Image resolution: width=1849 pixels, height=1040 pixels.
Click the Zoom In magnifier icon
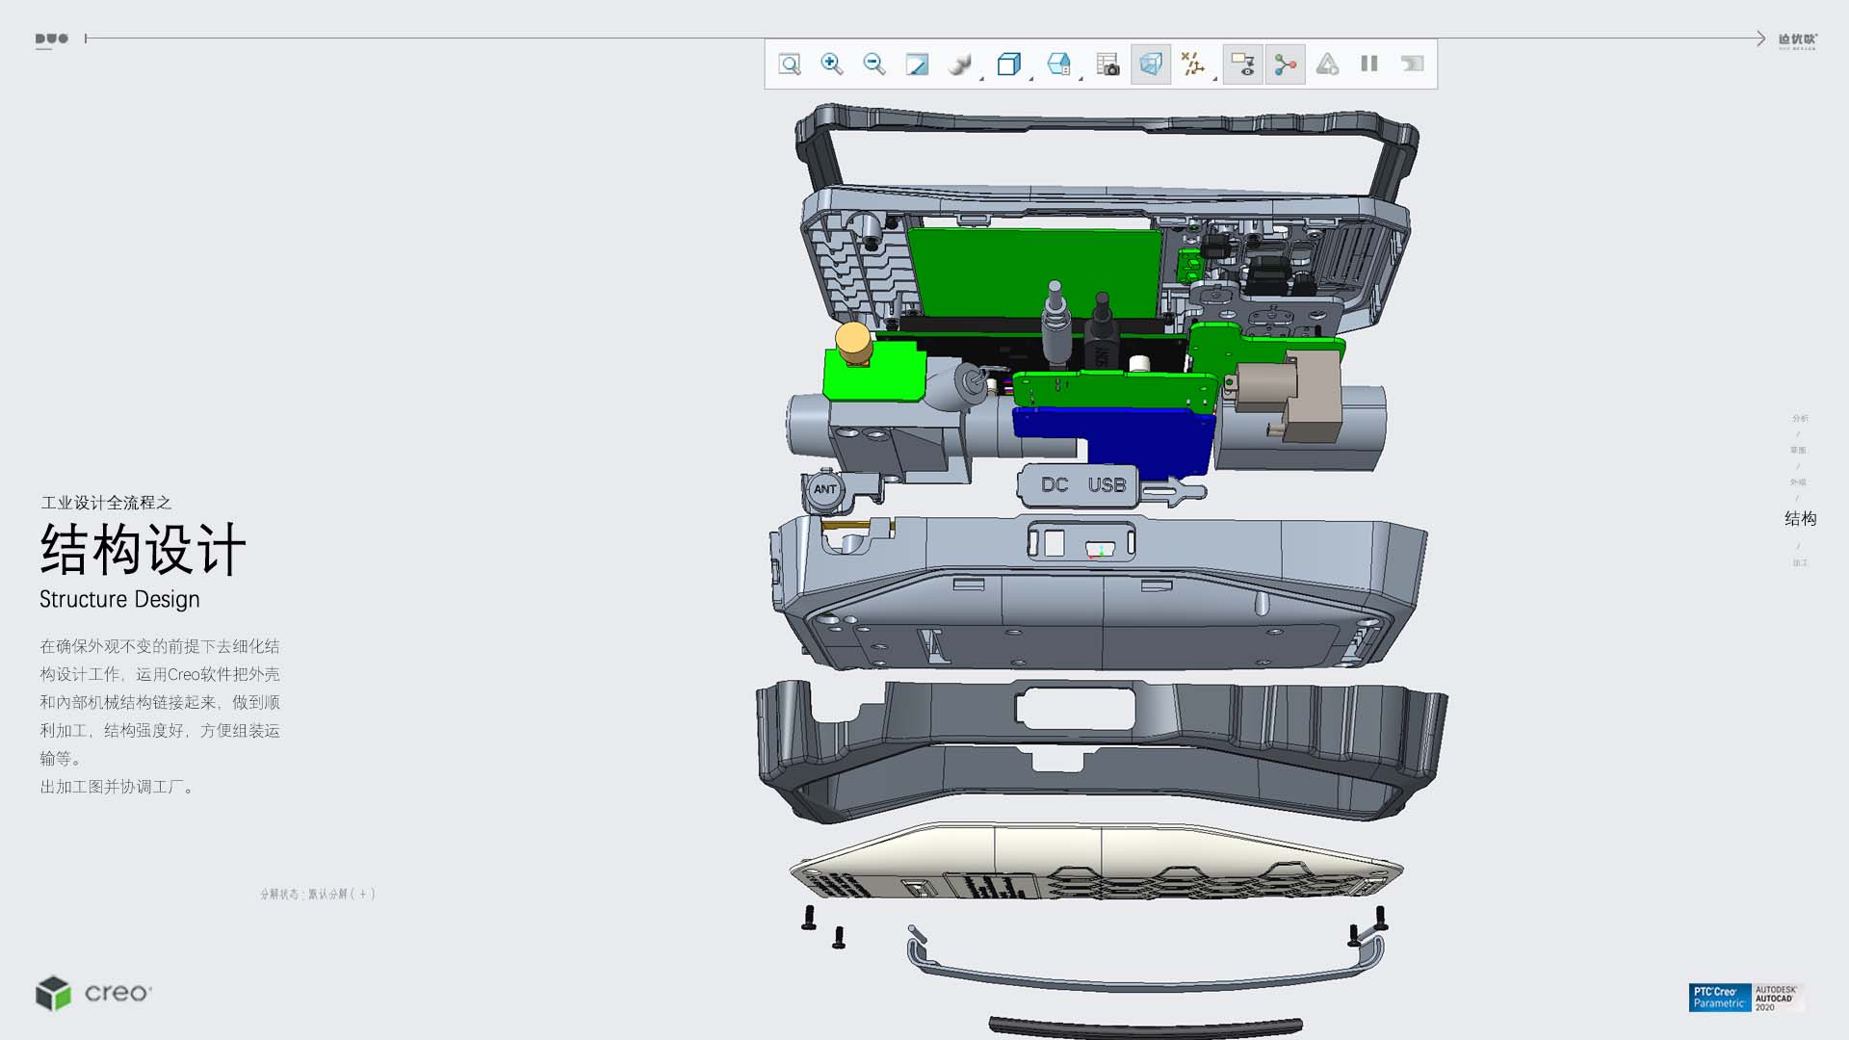pyautogui.click(x=832, y=65)
